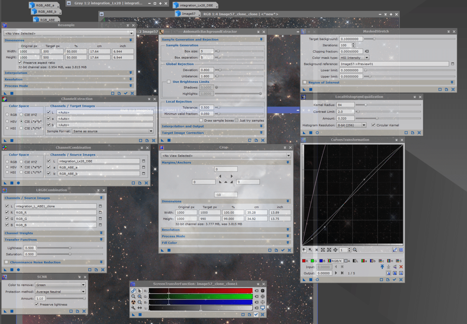This screenshot has height=324, width=467.
Task: Click the STF auto stretch radiation icon
Action: point(133,302)
